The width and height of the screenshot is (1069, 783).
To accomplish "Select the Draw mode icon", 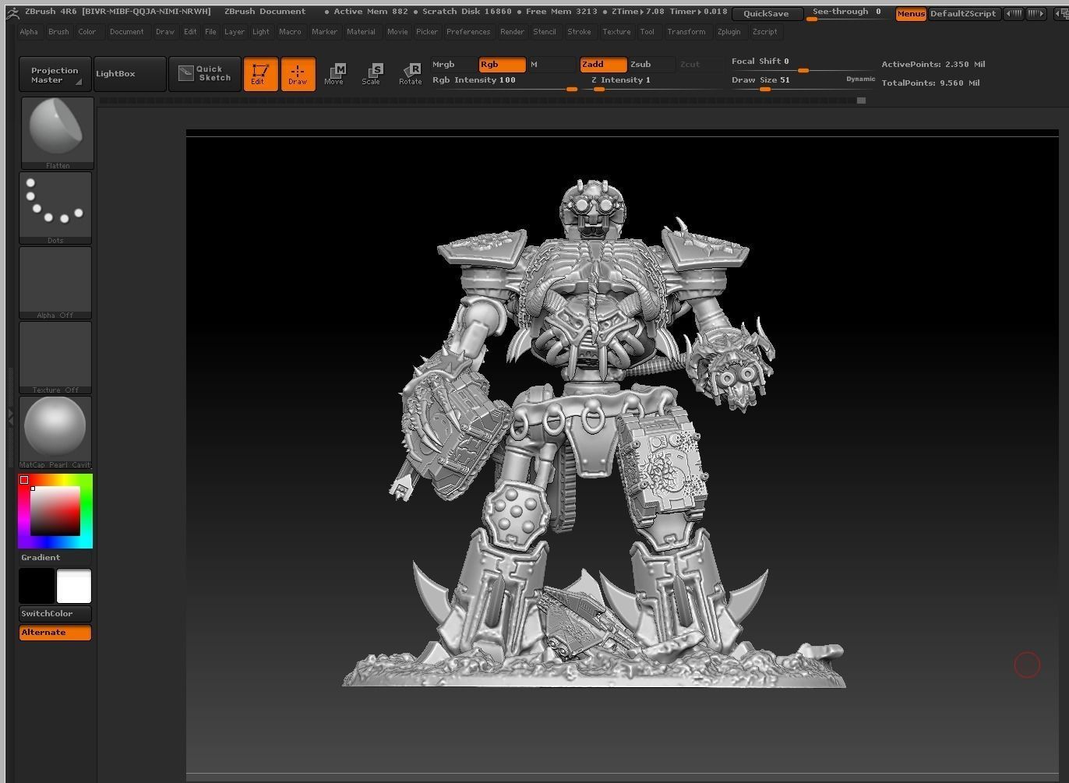I will (x=298, y=74).
